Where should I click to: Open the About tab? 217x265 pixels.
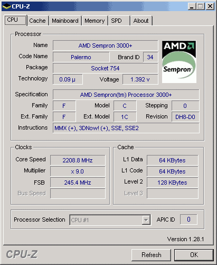coord(141,21)
